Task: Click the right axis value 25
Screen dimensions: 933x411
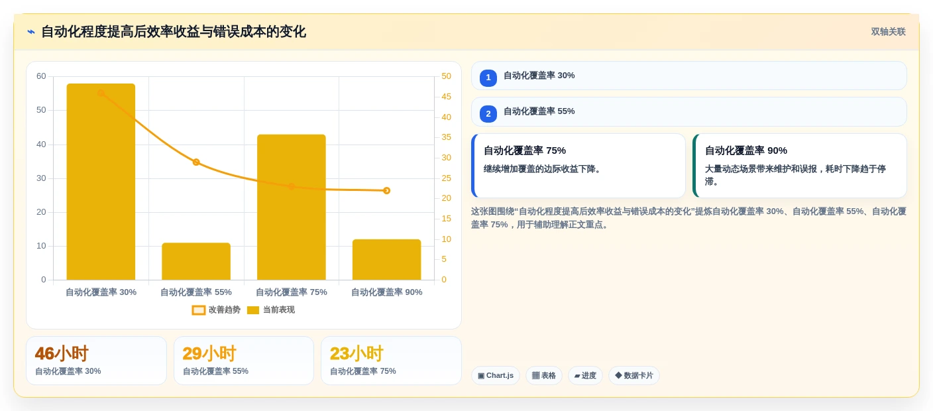Action: (x=447, y=178)
